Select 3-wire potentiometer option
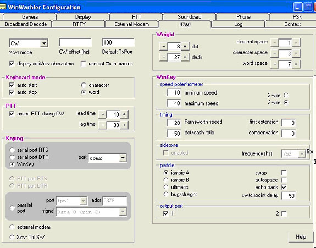 [286, 102]
